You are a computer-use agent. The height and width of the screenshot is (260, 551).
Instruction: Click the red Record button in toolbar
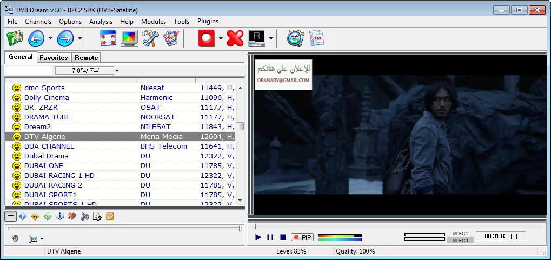click(206, 38)
